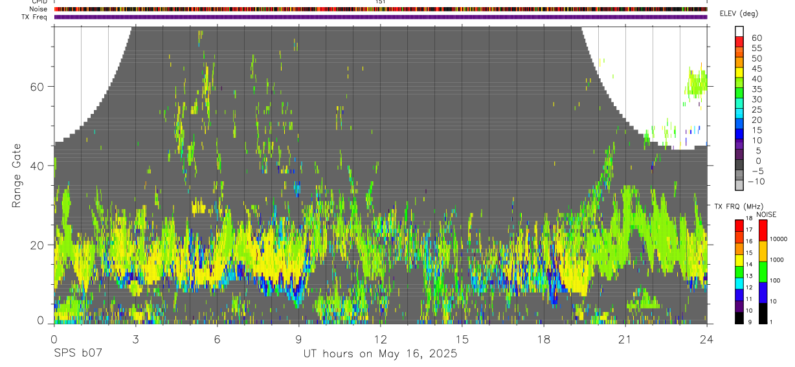Click the 45 label on the elevation scale

[x=757, y=69]
